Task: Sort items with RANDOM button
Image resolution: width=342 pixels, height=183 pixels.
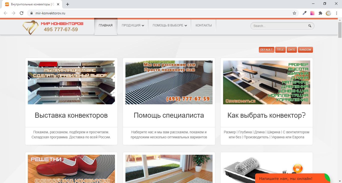Action: 305,50
